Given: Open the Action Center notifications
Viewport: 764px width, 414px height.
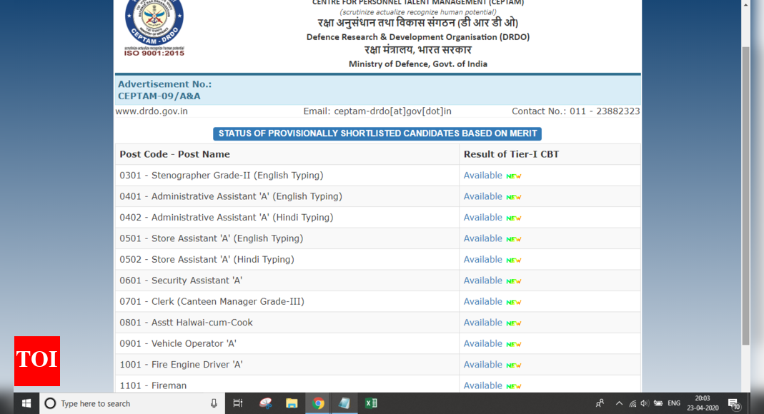Looking at the screenshot, I should 733,403.
